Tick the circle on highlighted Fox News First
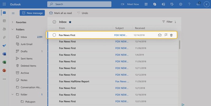This screenshot has height=106, width=211. tap(54, 35)
